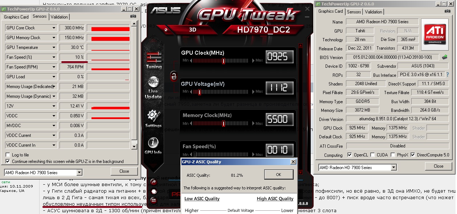Click the 2D profile tab in GPU Tweak

166,30
